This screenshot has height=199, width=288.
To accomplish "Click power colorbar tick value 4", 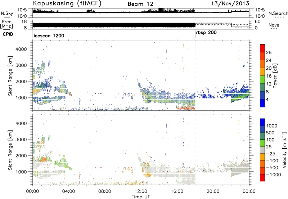I will click(x=267, y=99).
